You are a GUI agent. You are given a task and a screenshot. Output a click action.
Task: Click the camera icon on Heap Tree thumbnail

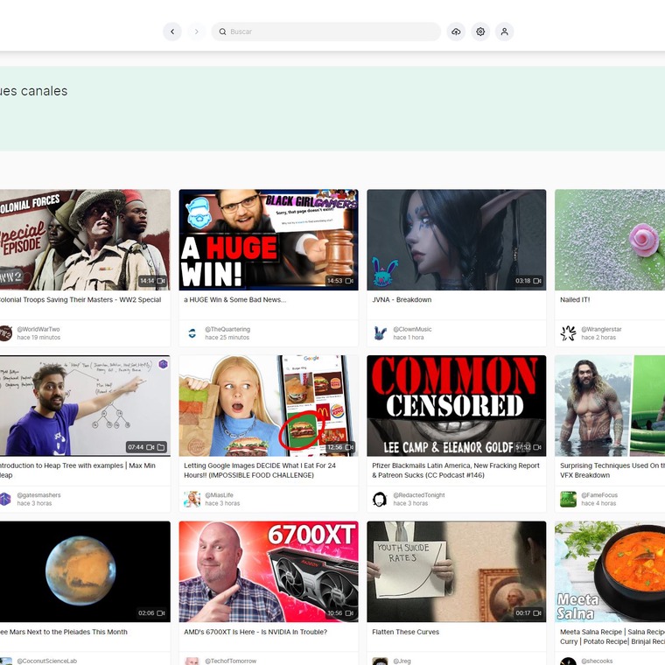150,447
